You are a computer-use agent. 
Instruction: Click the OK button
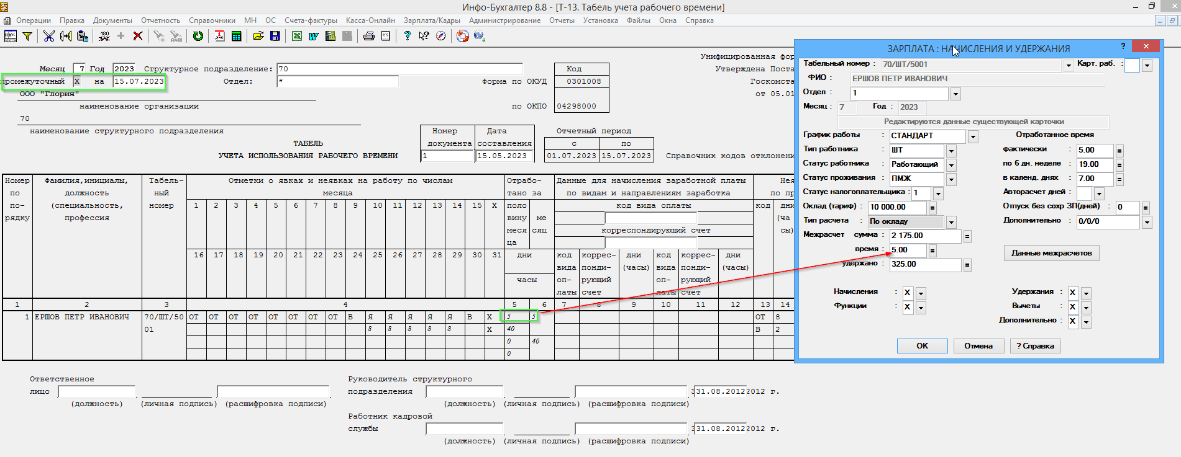(922, 346)
